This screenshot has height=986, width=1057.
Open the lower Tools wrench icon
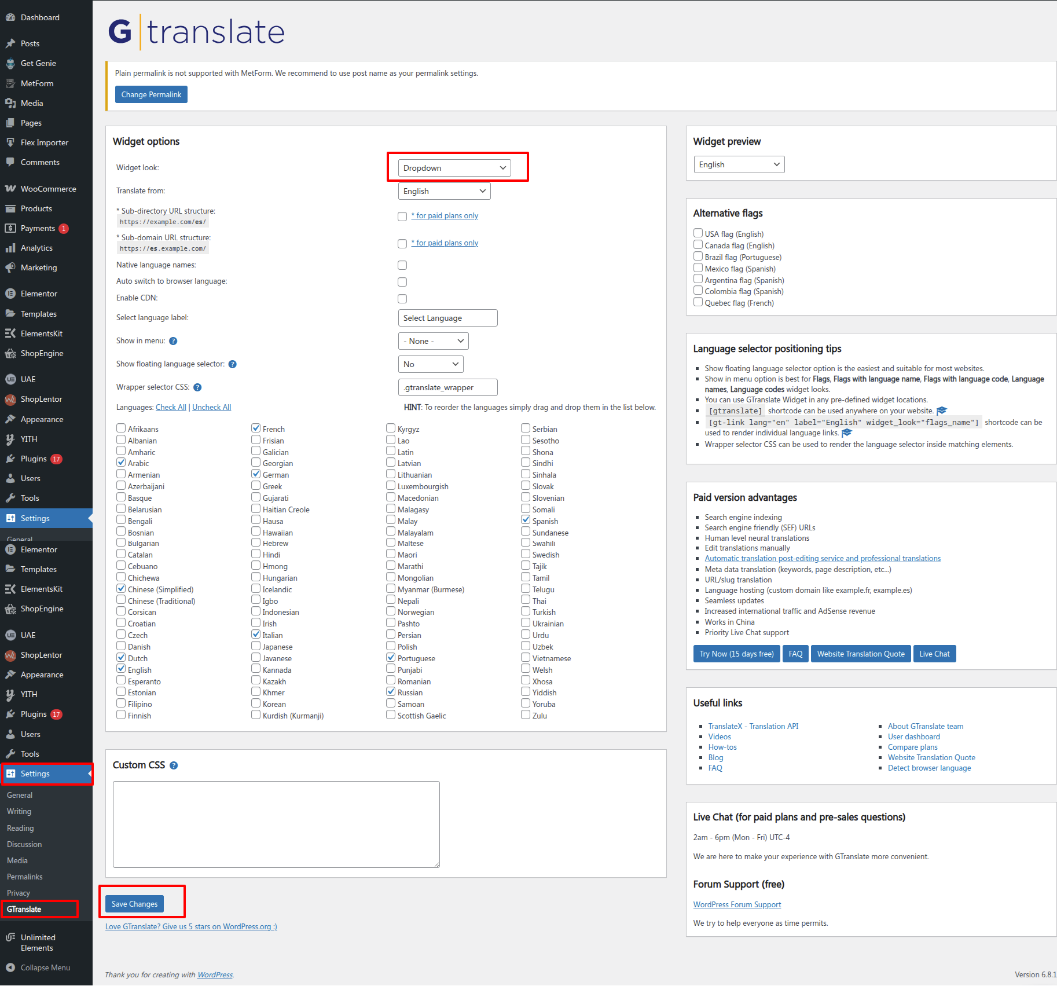coord(10,754)
